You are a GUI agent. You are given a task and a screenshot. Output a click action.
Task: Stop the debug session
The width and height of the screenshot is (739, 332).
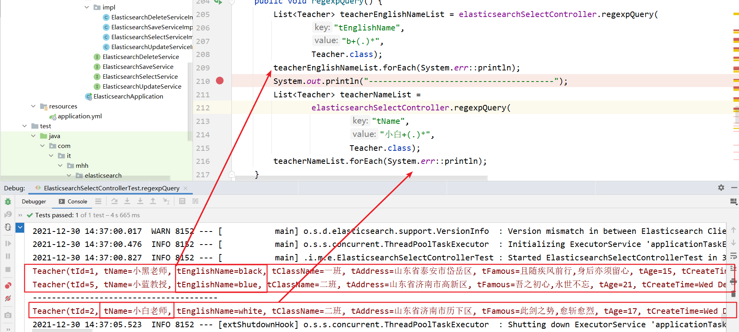(x=8, y=269)
